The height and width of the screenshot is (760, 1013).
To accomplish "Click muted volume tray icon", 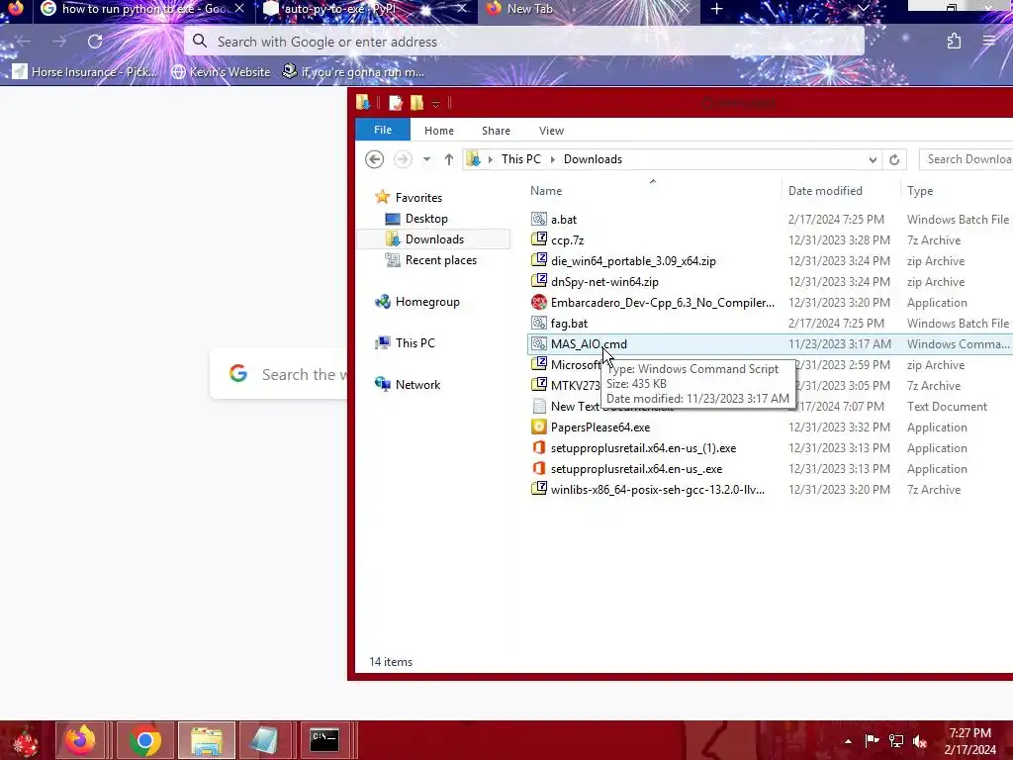I will [920, 741].
